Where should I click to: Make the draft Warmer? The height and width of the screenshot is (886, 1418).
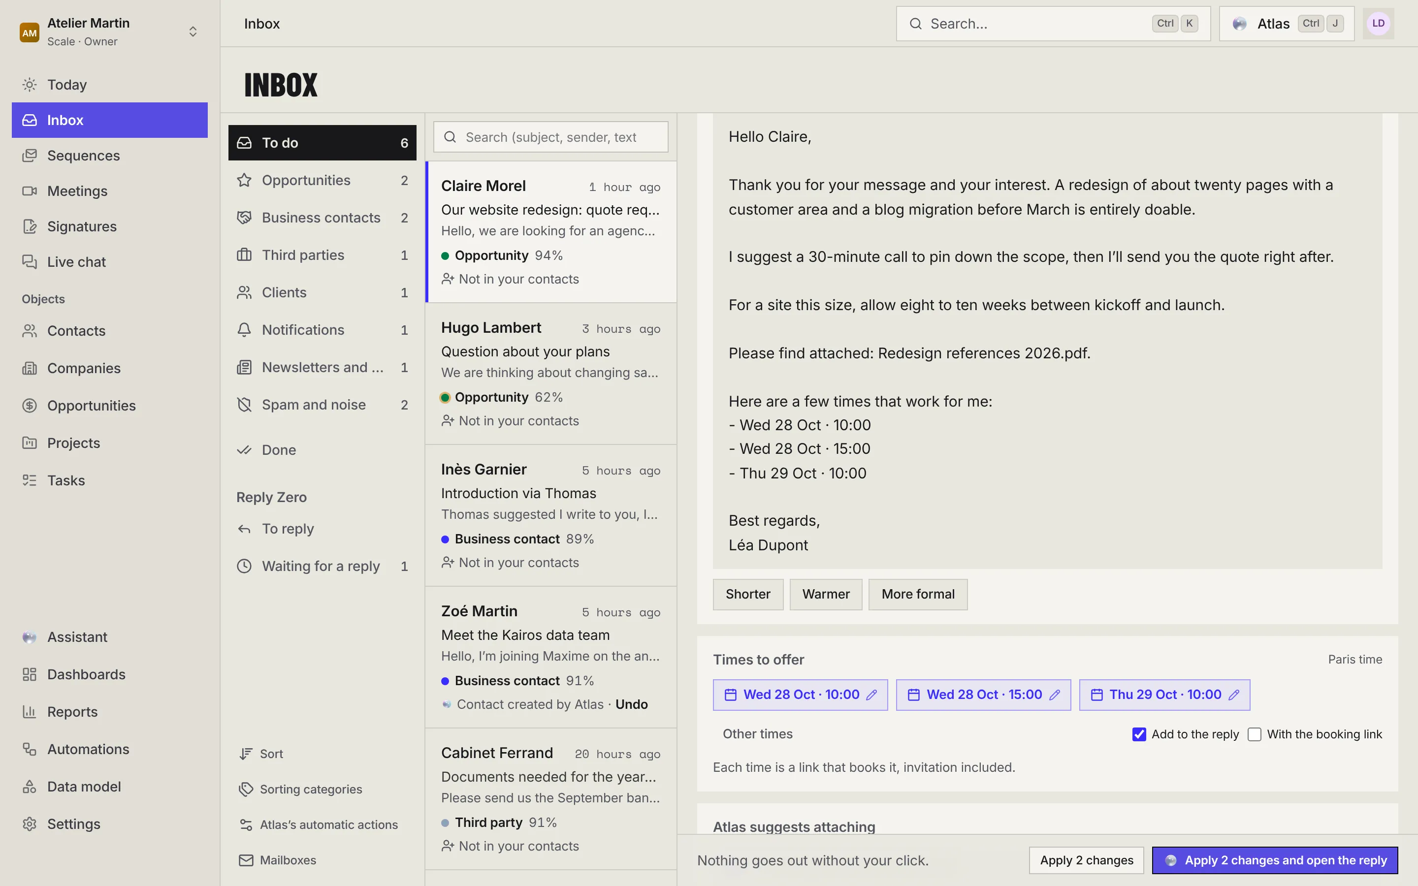[x=826, y=594]
